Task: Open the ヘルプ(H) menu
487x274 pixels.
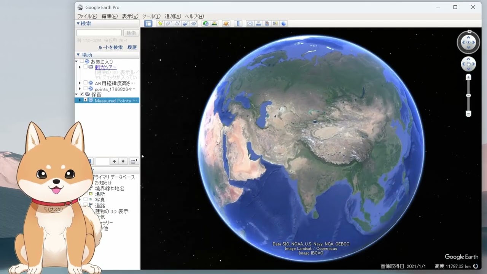Action: coord(194,16)
